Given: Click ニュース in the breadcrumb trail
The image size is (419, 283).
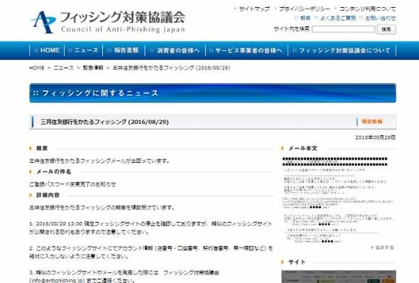Looking at the screenshot, I should 64,68.
